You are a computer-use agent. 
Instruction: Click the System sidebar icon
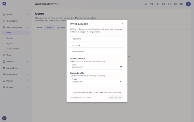(4, 87)
